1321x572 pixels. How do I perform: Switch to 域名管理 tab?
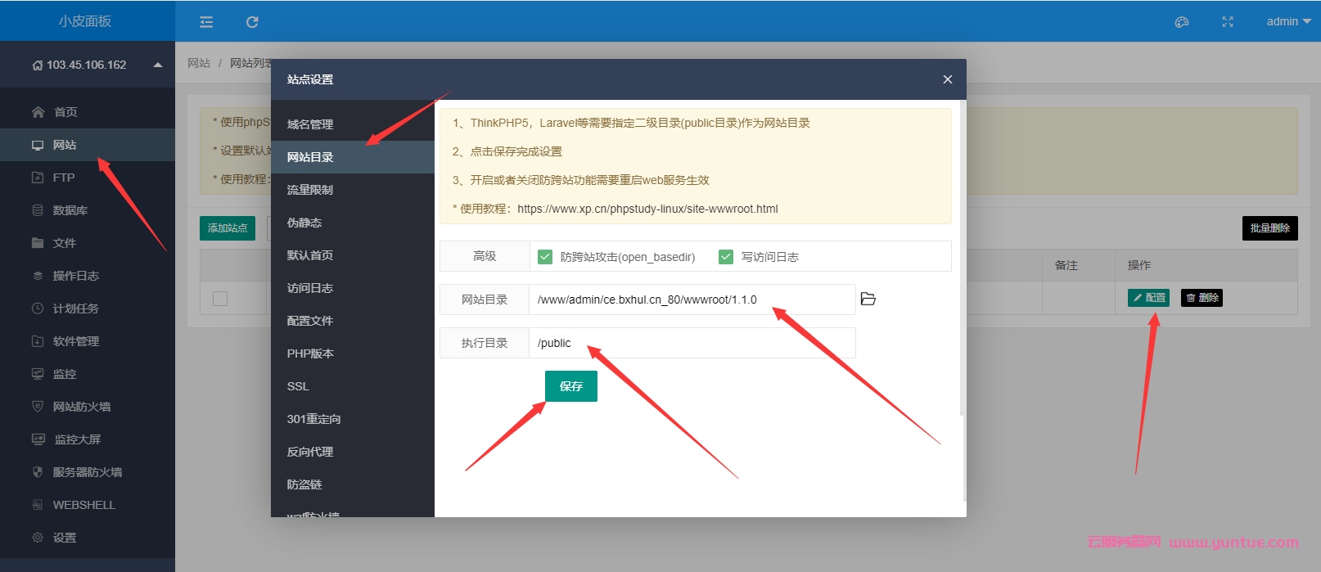click(x=310, y=124)
